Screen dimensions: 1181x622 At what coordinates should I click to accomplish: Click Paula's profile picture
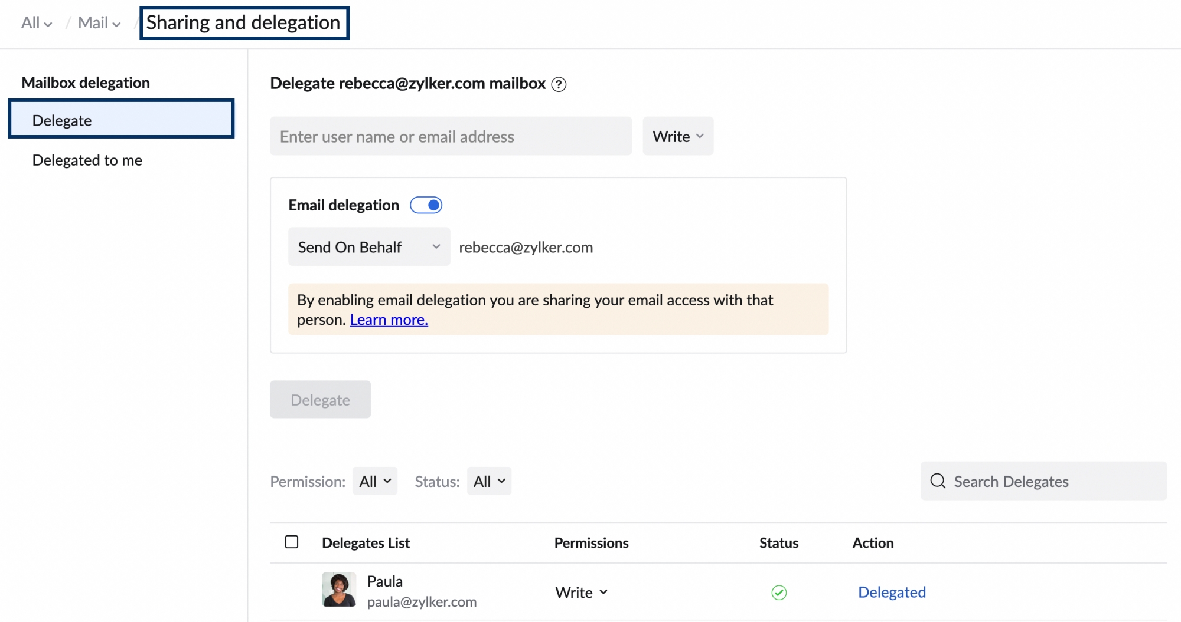pyautogui.click(x=339, y=590)
